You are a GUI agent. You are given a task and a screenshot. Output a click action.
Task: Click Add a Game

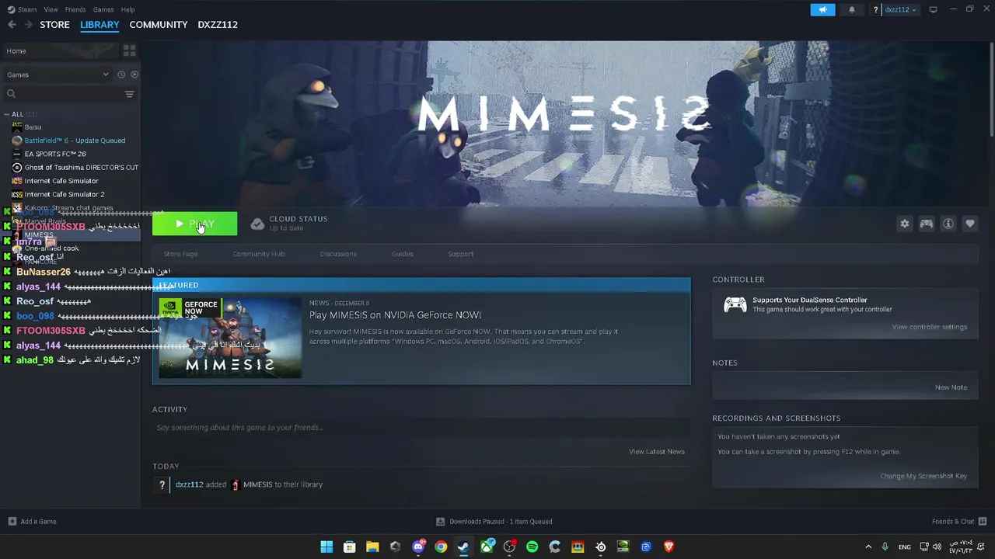[x=38, y=521]
